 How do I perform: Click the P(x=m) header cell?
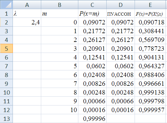pos(92,13)
